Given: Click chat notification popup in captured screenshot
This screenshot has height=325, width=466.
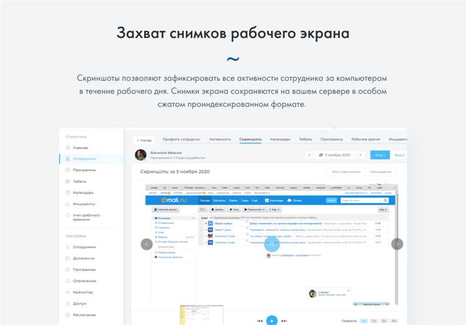Looking at the screenshot, I should 329,294.
